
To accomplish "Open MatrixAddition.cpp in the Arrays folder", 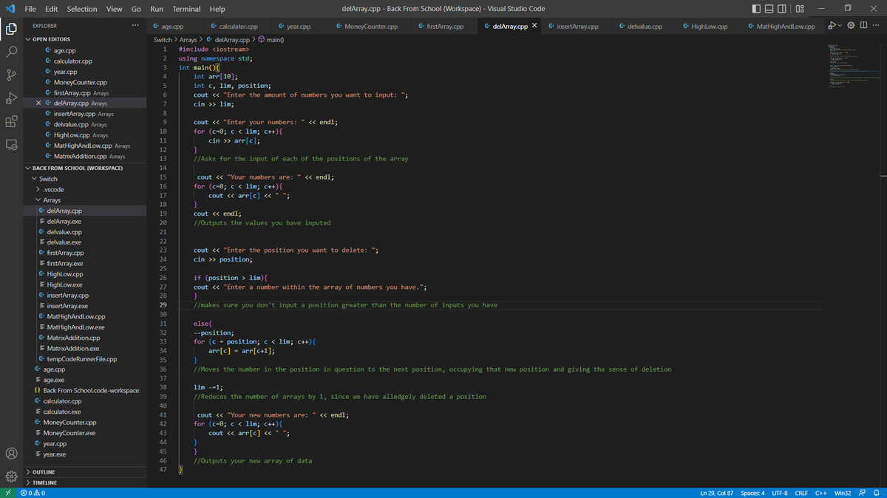I will click(73, 338).
